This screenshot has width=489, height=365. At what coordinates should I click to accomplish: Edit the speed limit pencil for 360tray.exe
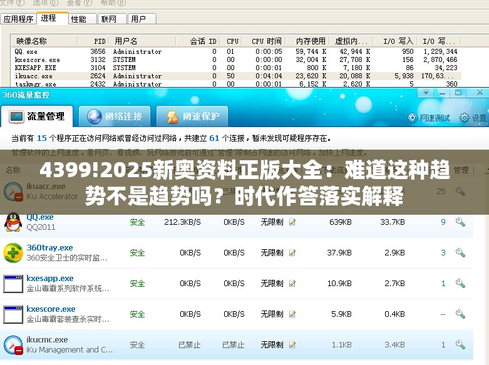292,253
